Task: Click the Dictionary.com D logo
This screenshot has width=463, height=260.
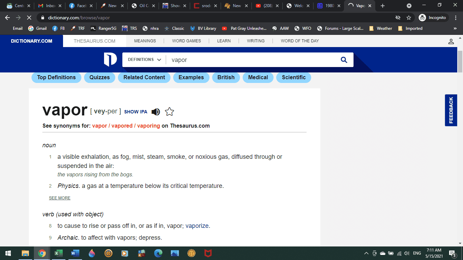Action: tap(110, 60)
